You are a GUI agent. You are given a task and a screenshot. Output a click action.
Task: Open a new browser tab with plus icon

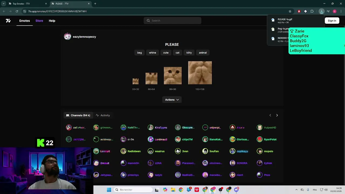coord(95,4)
